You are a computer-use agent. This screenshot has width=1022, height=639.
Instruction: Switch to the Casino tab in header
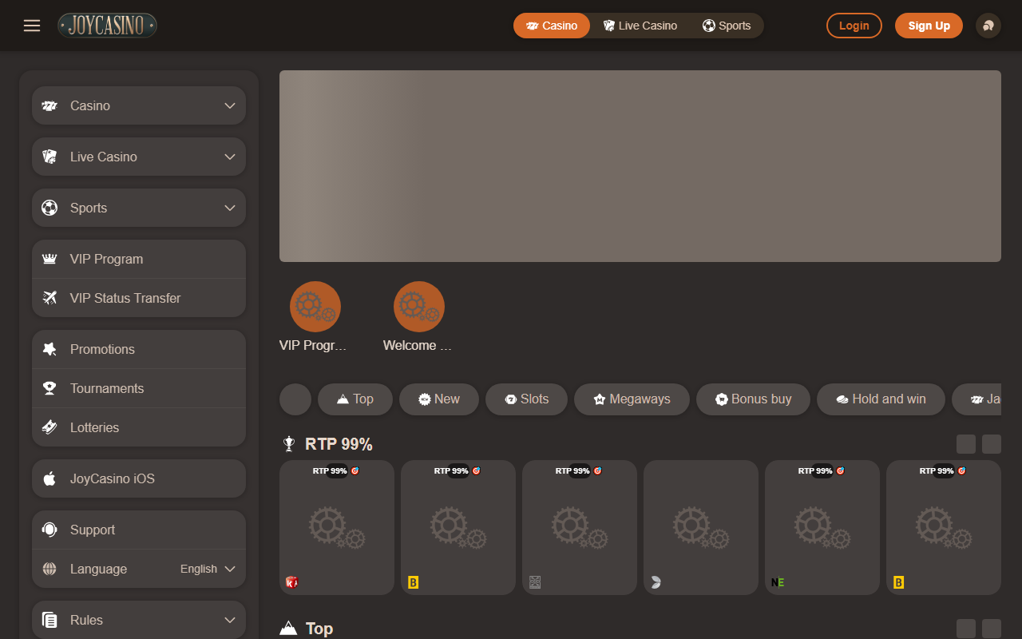[x=552, y=26]
